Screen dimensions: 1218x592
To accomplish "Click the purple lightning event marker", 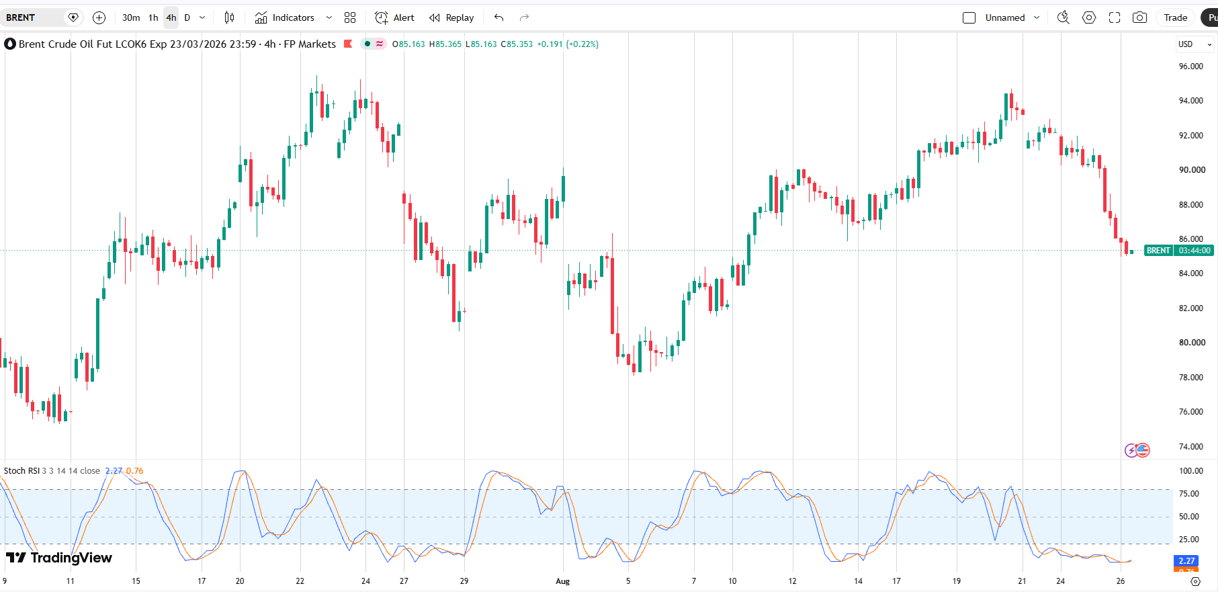I will (x=1131, y=450).
